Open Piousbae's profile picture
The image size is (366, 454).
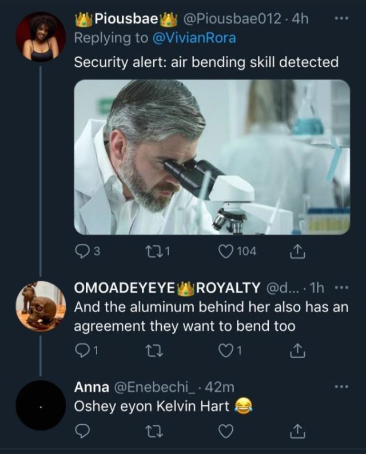coord(41,35)
